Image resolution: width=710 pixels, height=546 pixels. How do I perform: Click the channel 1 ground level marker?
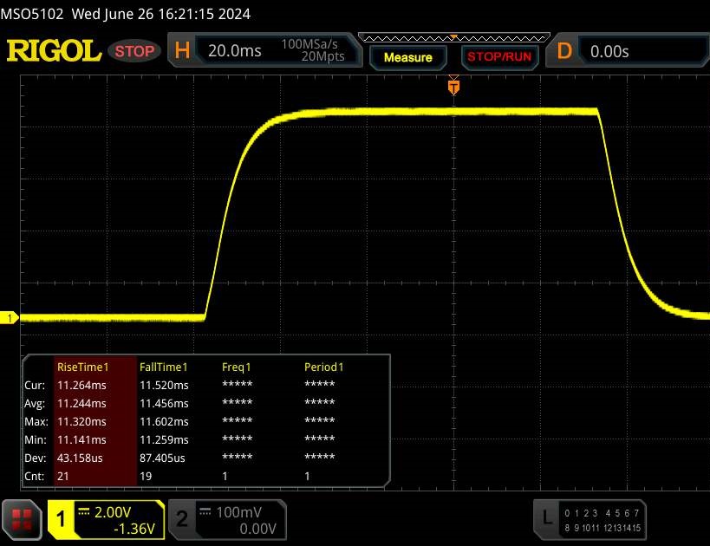[x=10, y=318]
